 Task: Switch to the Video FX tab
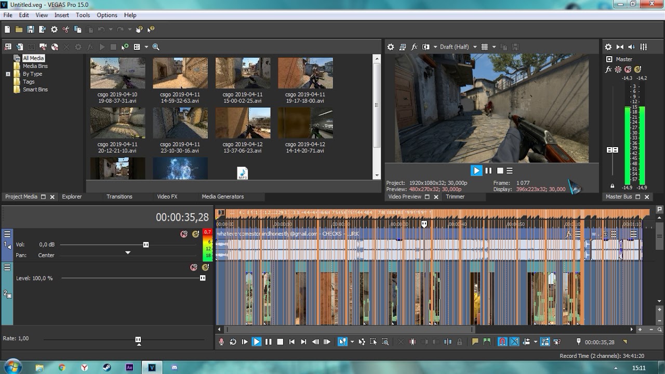pos(167,196)
